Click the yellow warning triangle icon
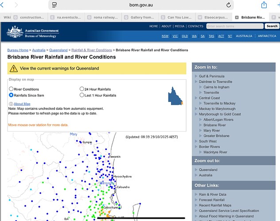This screenshot has height=221, width=280. click(x=14, y=69)
